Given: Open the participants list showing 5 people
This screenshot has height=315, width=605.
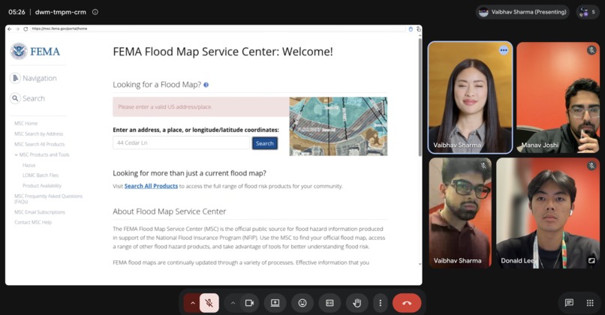Looking at the screenshot, I should pos(588,12).
